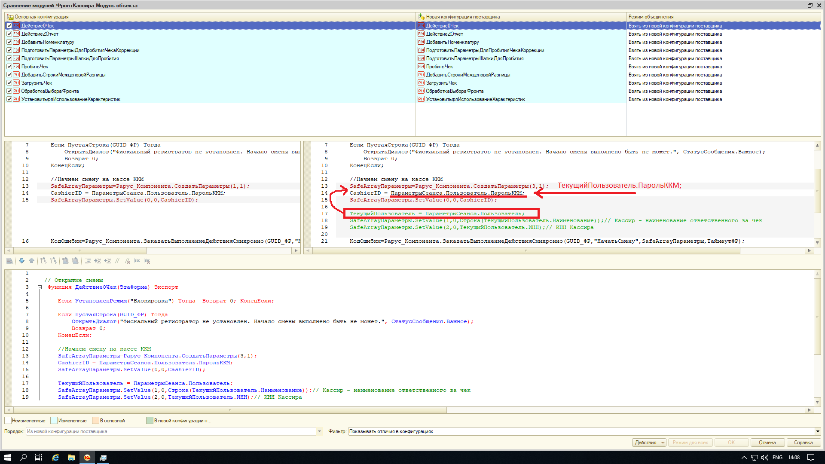Image resolution: width=825 pixels, height=464 pixels.
Task: Click the expand all groups toolbar icon
Action: (65, 261)
